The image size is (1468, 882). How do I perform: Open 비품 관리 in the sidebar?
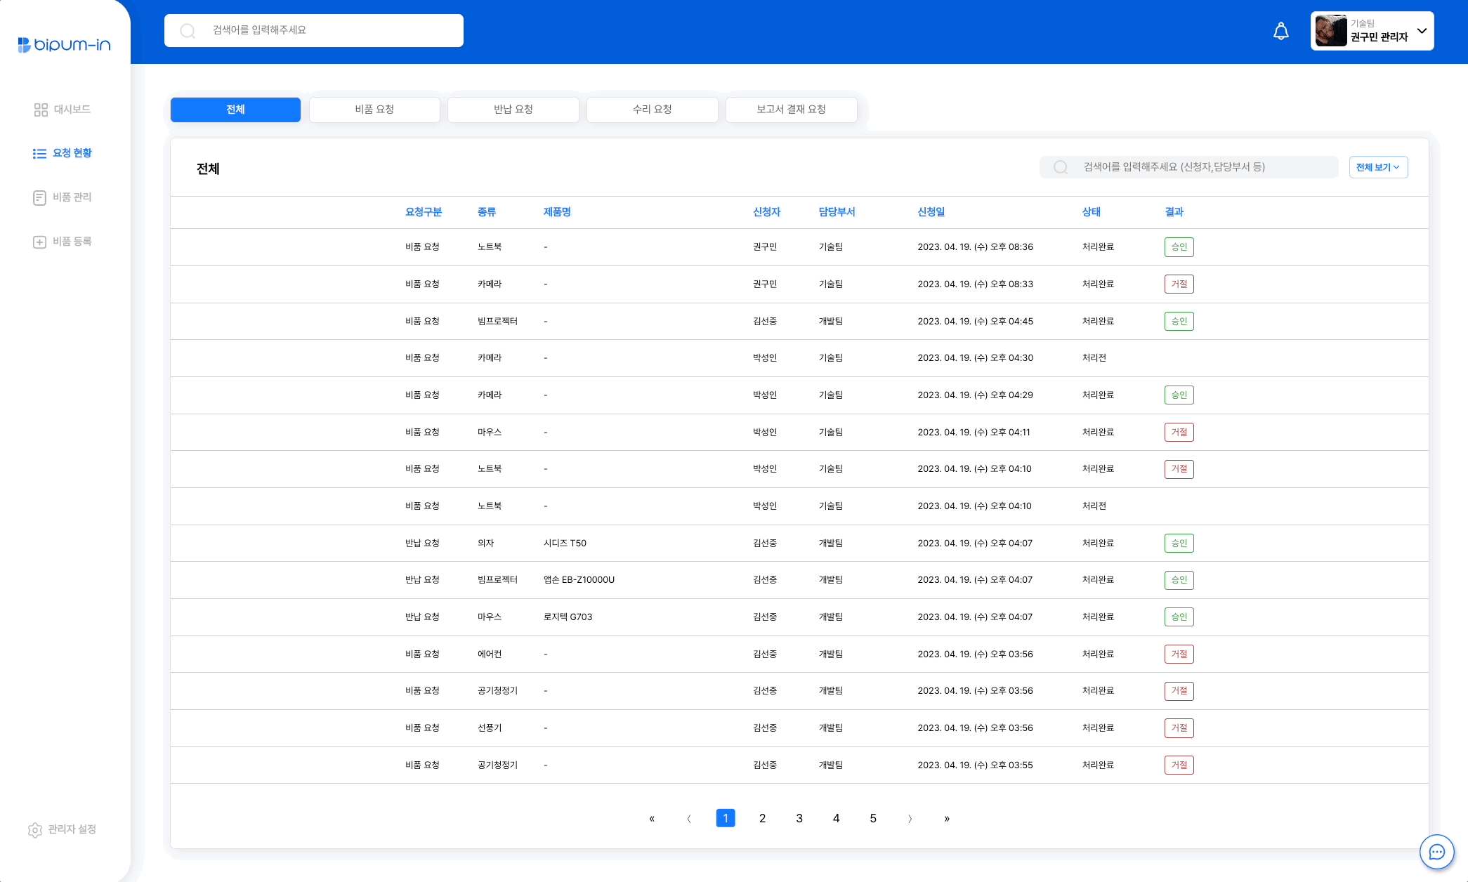pyautogui.click(x=63, y=197)
